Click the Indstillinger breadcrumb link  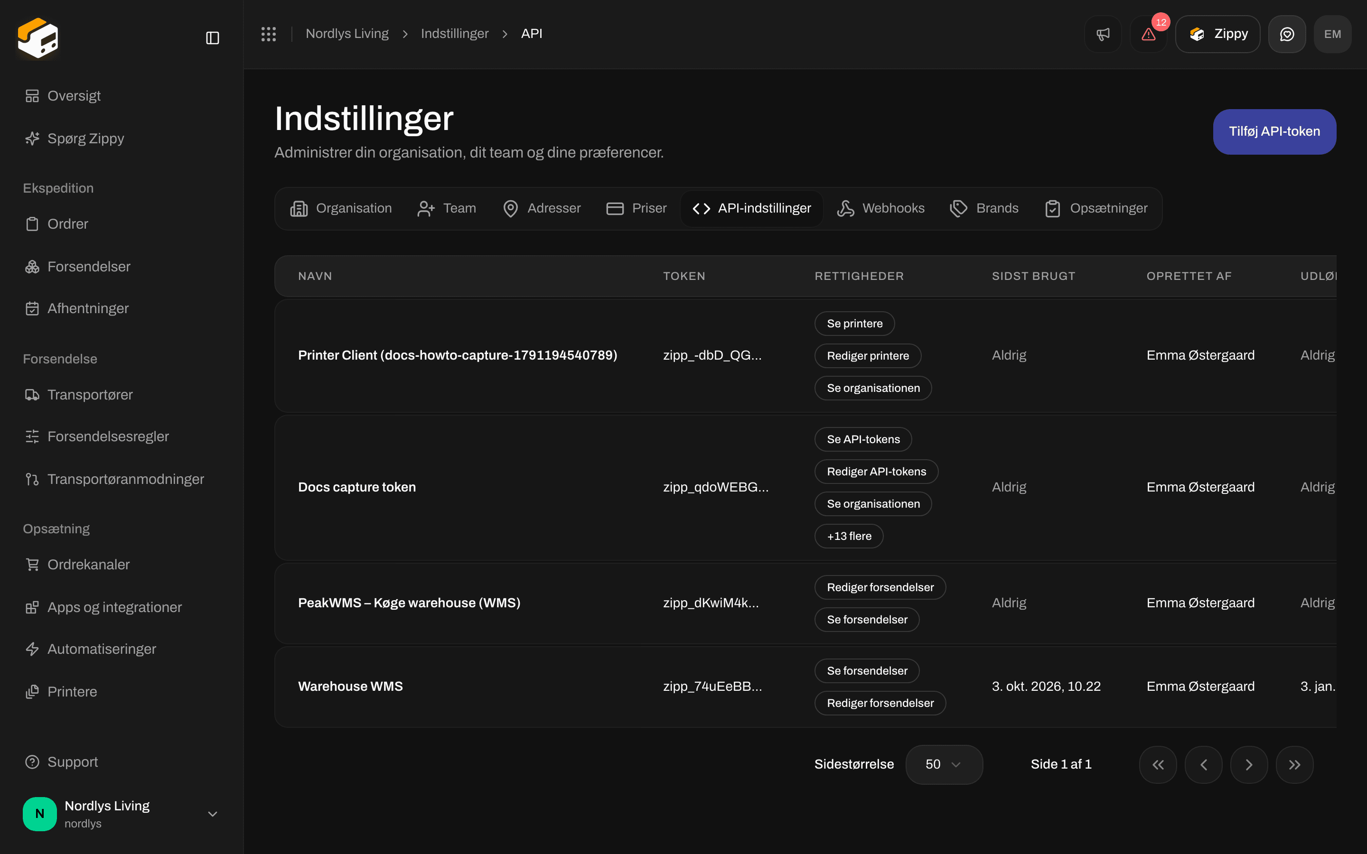455,34
